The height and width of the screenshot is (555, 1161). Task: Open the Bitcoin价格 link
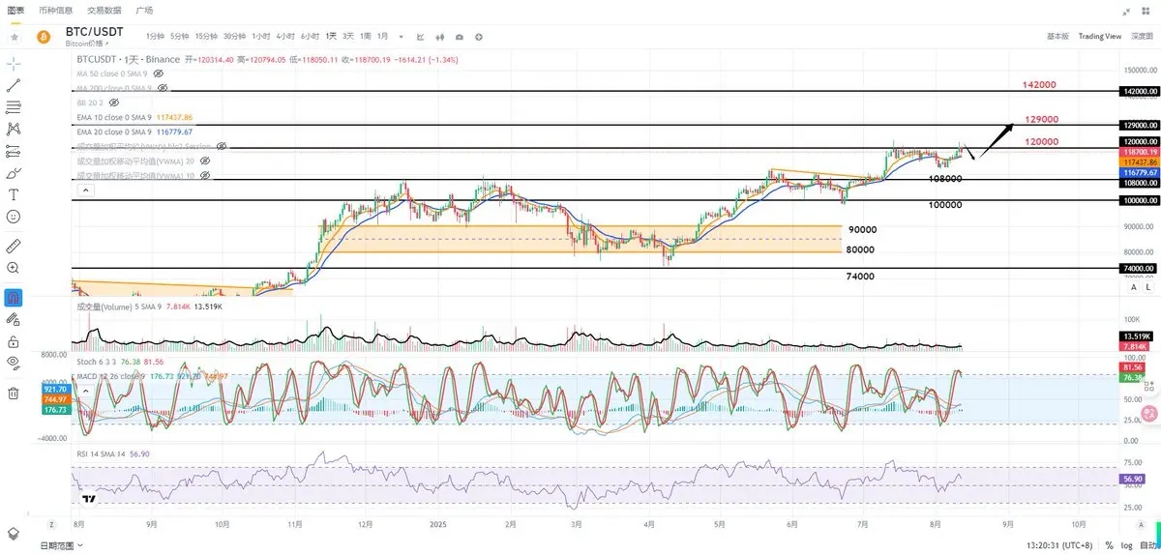click(x=87, y=44)
